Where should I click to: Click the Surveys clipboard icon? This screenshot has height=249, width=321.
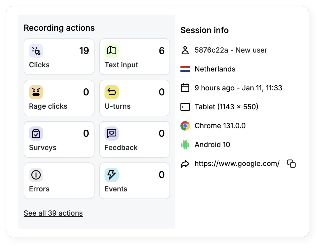[x=36, y=134]
